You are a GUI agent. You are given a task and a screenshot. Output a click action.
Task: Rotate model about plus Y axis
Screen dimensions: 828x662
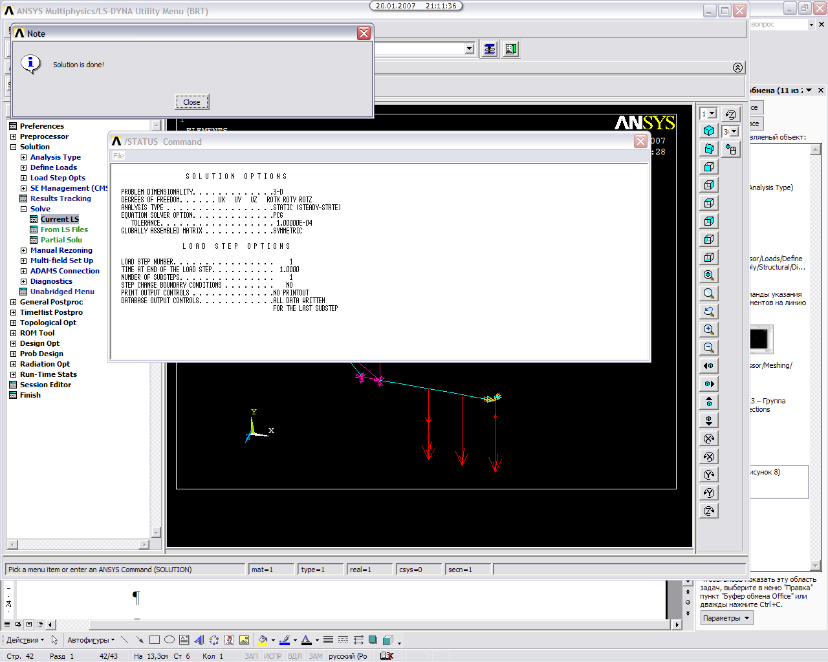coord(709,493)
